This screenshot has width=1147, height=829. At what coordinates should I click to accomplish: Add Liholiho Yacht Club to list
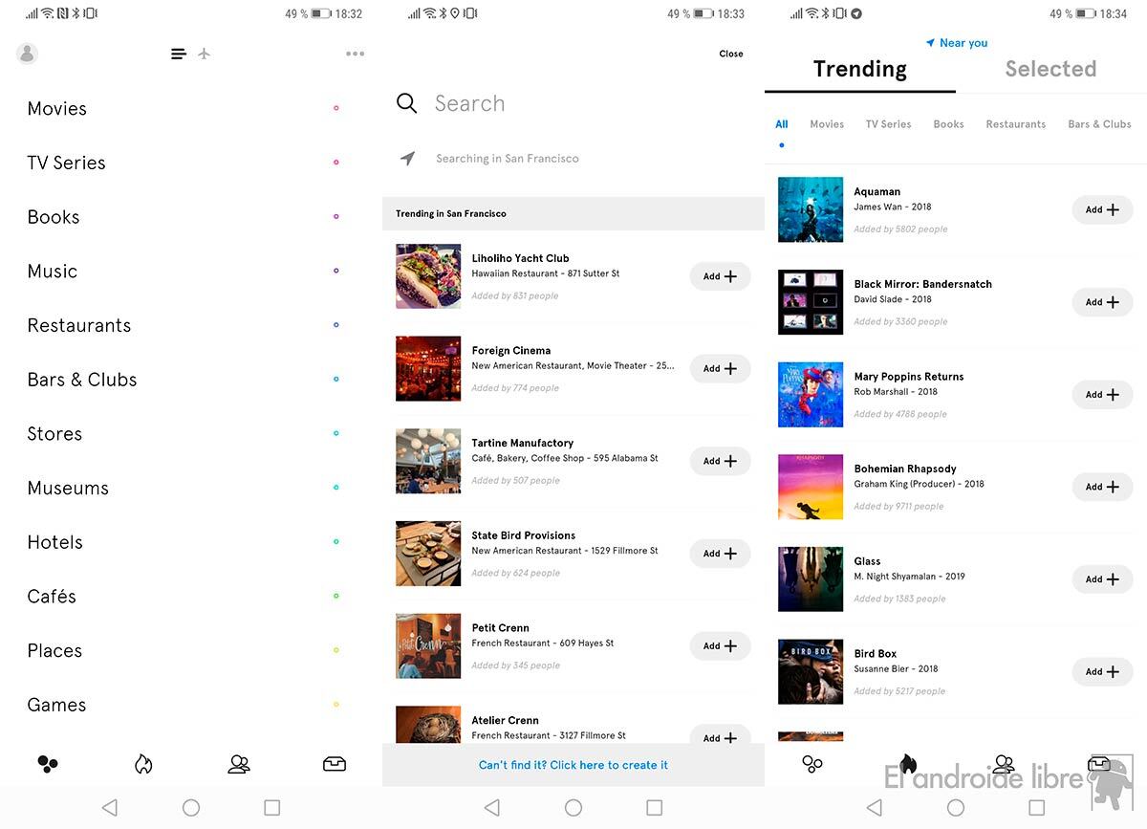(x=720, y=276)
